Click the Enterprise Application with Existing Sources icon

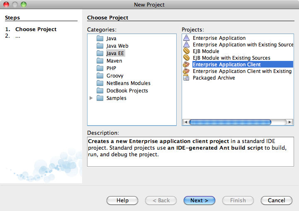click(186, 44)
